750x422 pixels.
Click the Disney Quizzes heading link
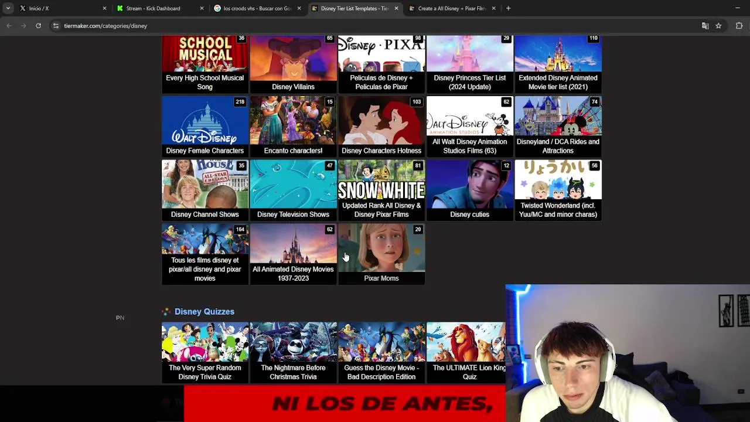click(204, 312)
